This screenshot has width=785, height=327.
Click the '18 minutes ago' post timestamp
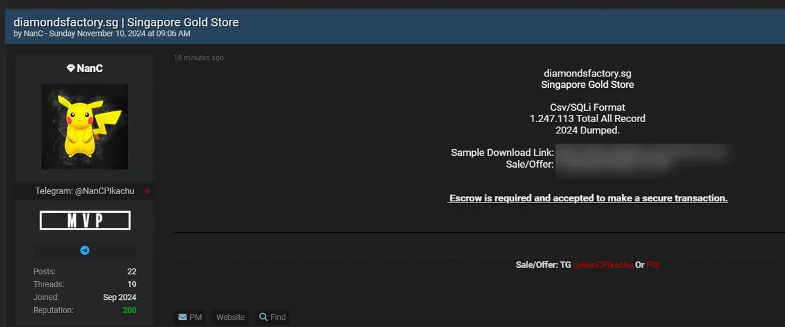click(199, 58)
